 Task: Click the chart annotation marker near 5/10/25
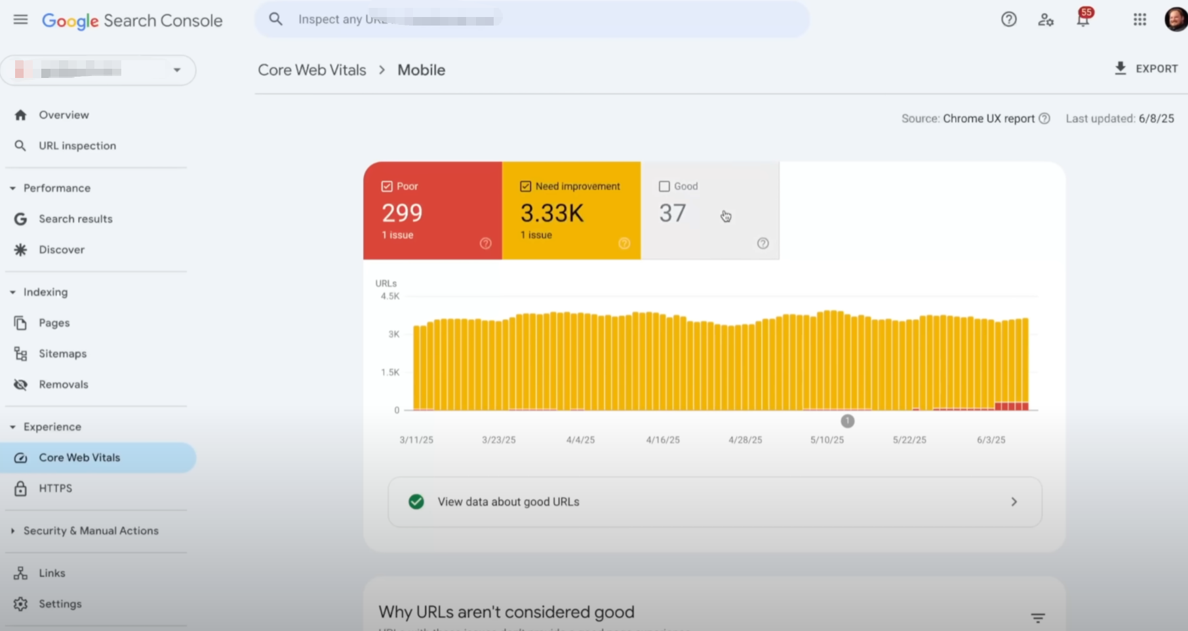point(847,421)
